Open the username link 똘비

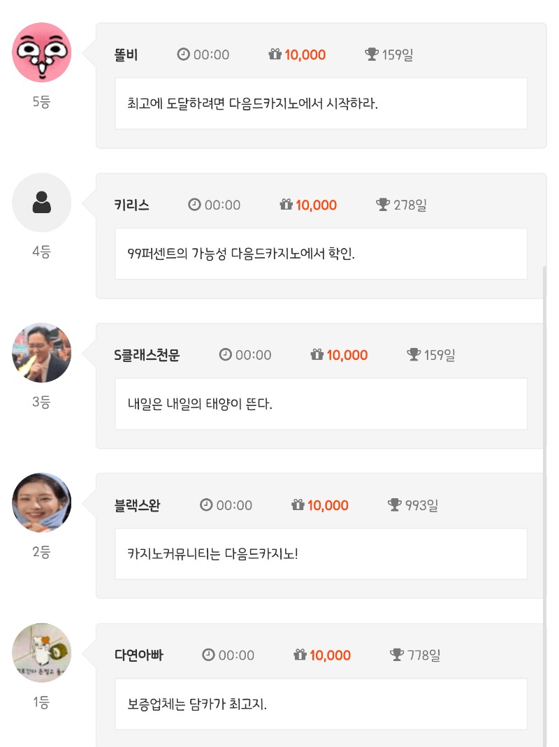[x=126, y=55]
